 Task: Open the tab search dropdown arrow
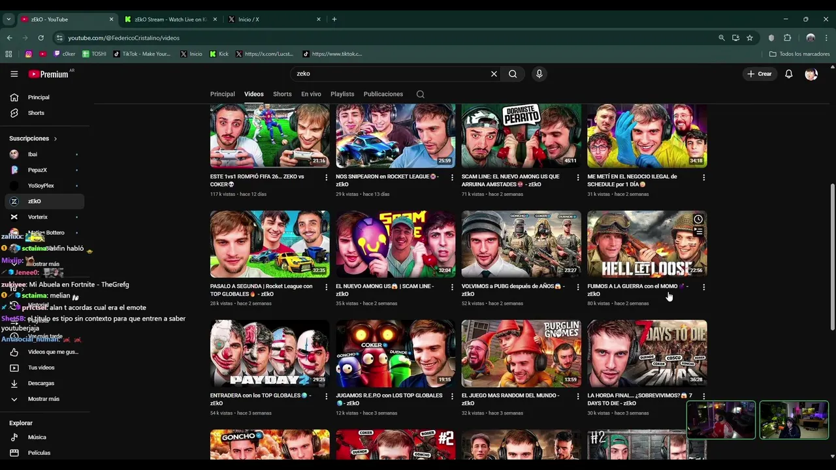[x=8, y=20]
